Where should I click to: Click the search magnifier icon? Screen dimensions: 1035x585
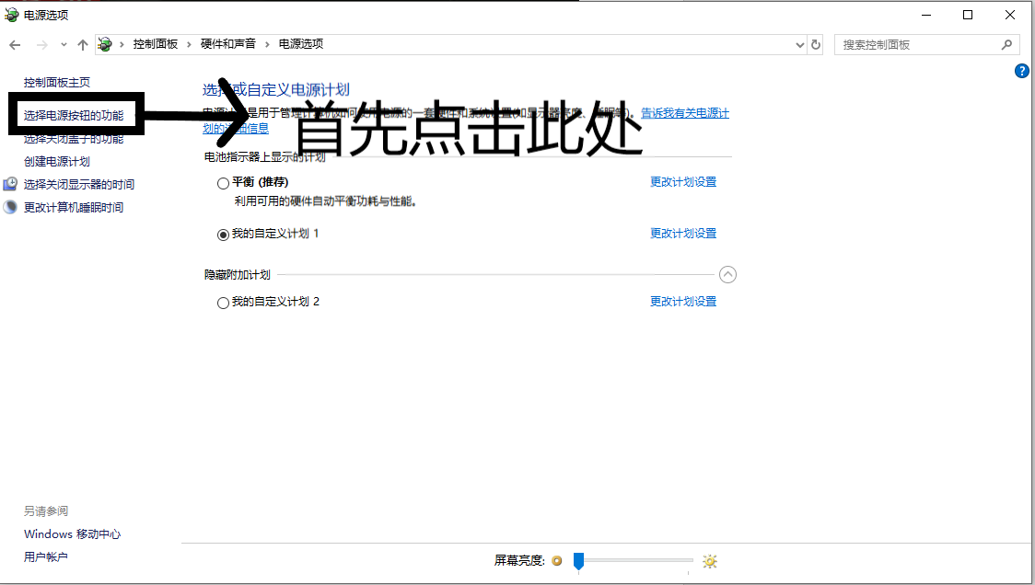pos(1006,44)
